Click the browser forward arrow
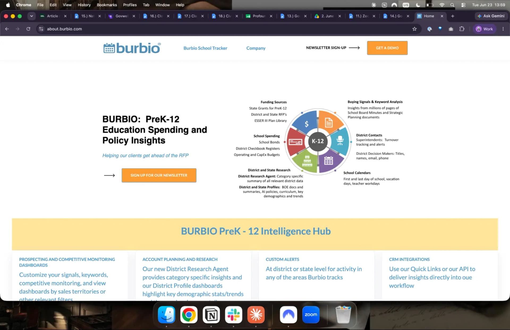 [x=18, y=29]
